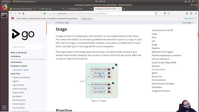199x112 pixels.
Task: Show site security padlock info
Action: pyautogui.click(x=45, y=13)
